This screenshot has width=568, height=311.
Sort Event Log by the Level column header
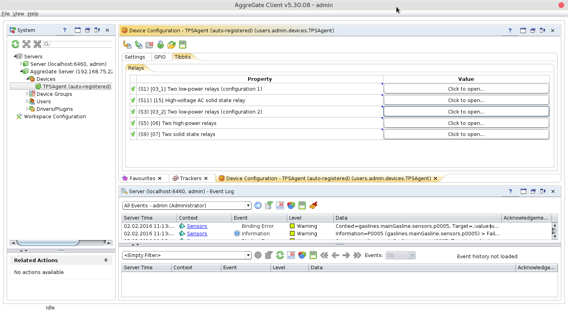pos(310,218)
